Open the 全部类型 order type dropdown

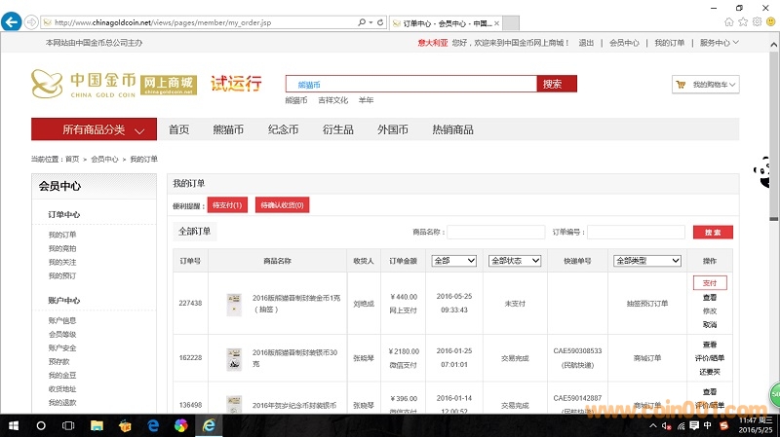point(647,261)
